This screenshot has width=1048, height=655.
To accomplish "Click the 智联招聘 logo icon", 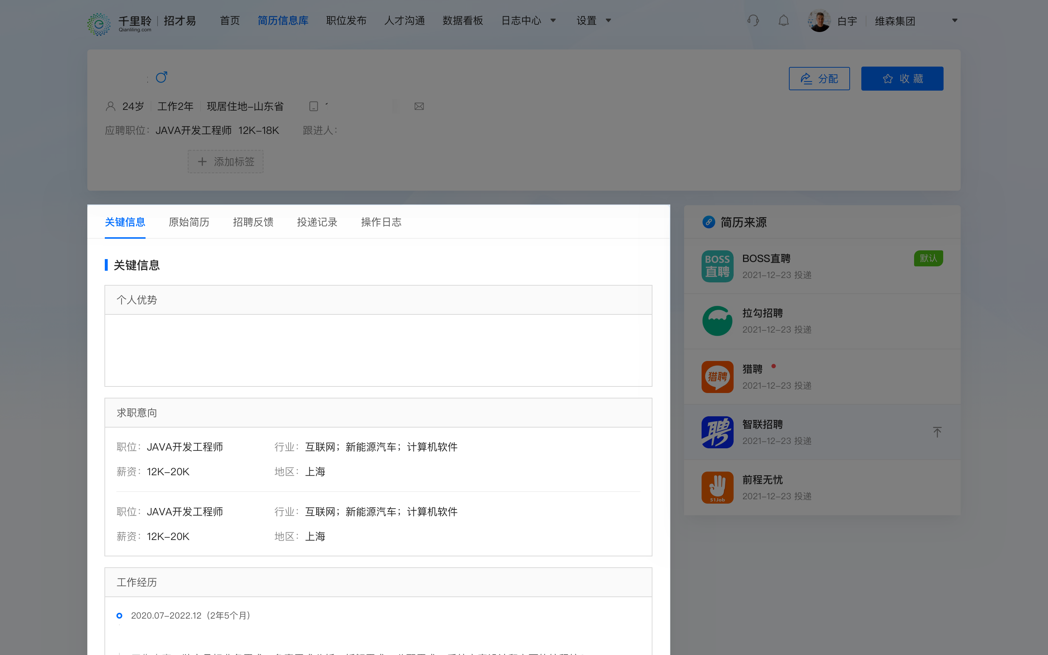I will [x=718, y=432].
